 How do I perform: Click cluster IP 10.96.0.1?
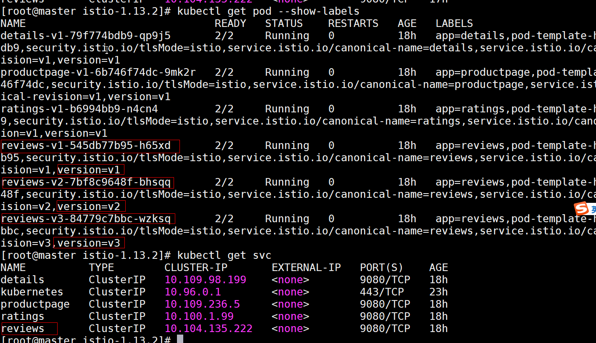pyautogui.click(x=193, y=292)
